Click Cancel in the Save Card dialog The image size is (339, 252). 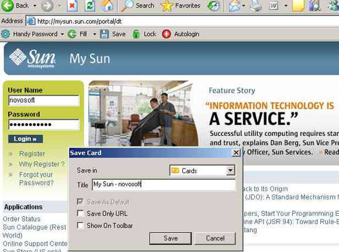point(215,238)
